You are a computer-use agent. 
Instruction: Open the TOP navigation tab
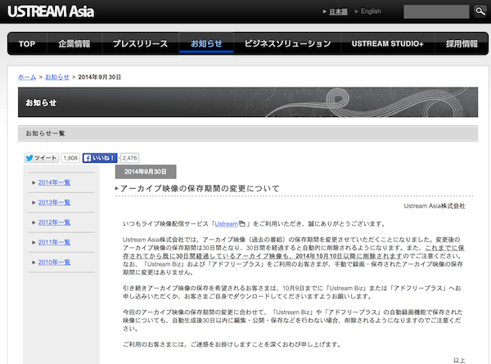27,43
